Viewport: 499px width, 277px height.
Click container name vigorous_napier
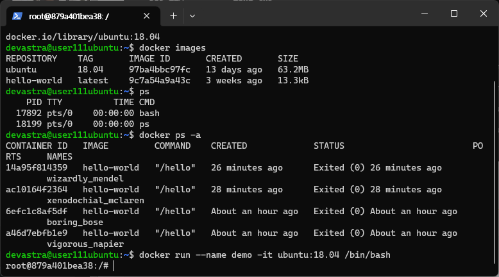coord(85,244)
